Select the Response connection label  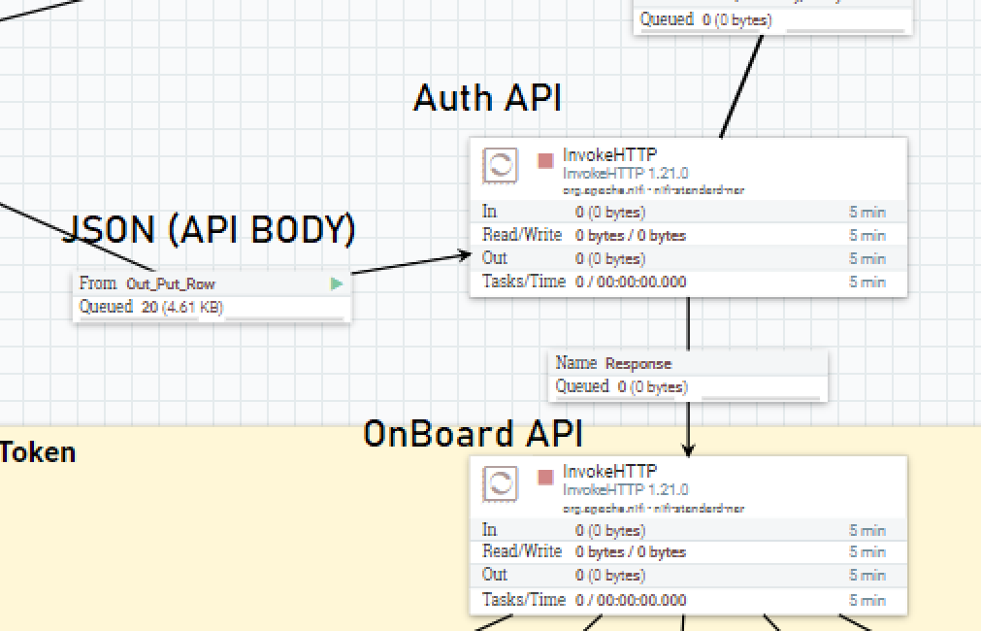612,363
